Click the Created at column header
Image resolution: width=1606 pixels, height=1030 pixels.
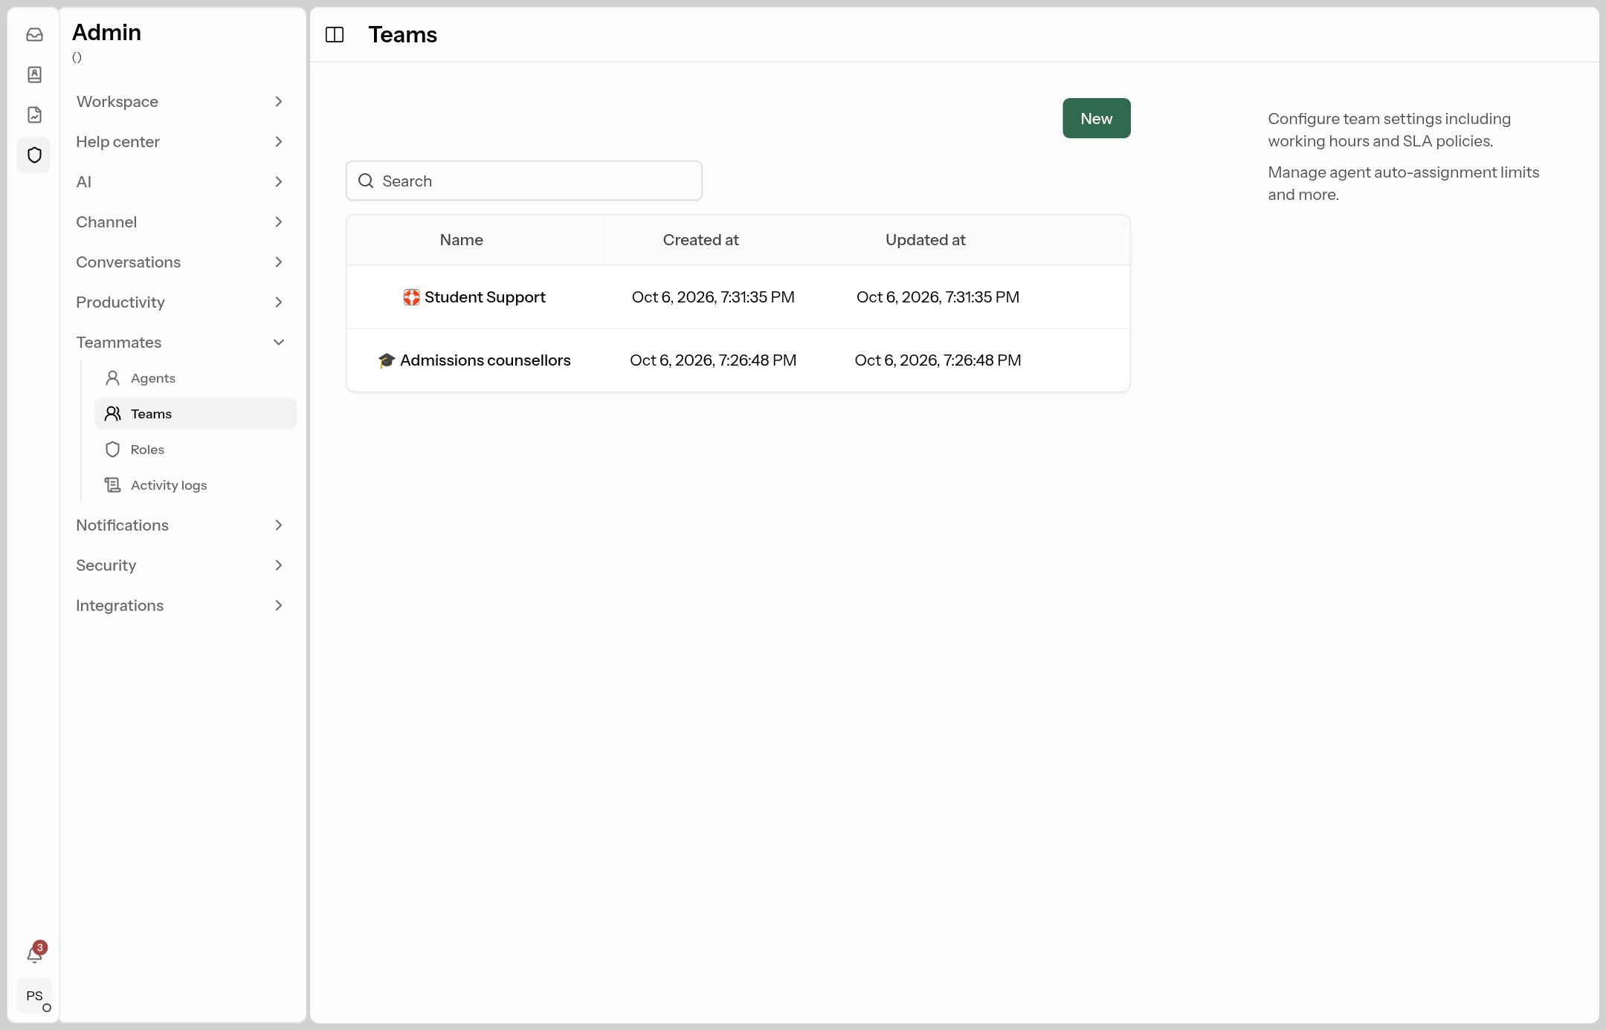pyautogui.click(x=700, y=240)
